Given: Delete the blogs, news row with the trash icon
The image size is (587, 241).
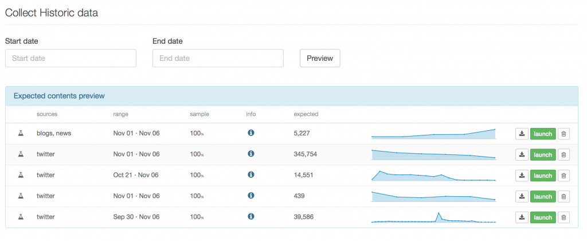Looking at the screenshot, I should 563,134.
